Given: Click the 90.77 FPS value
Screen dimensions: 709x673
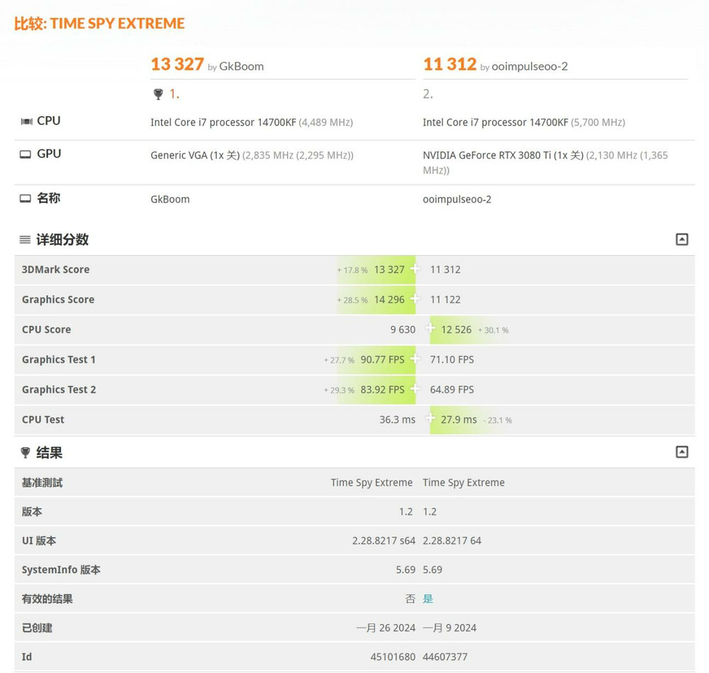Looking at the screenshot, I should pyautogui.click(x=383, y=360).
